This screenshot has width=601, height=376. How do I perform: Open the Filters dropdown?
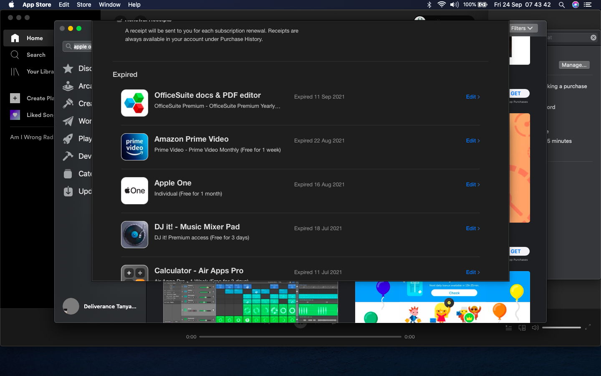(x=522, y=28)
